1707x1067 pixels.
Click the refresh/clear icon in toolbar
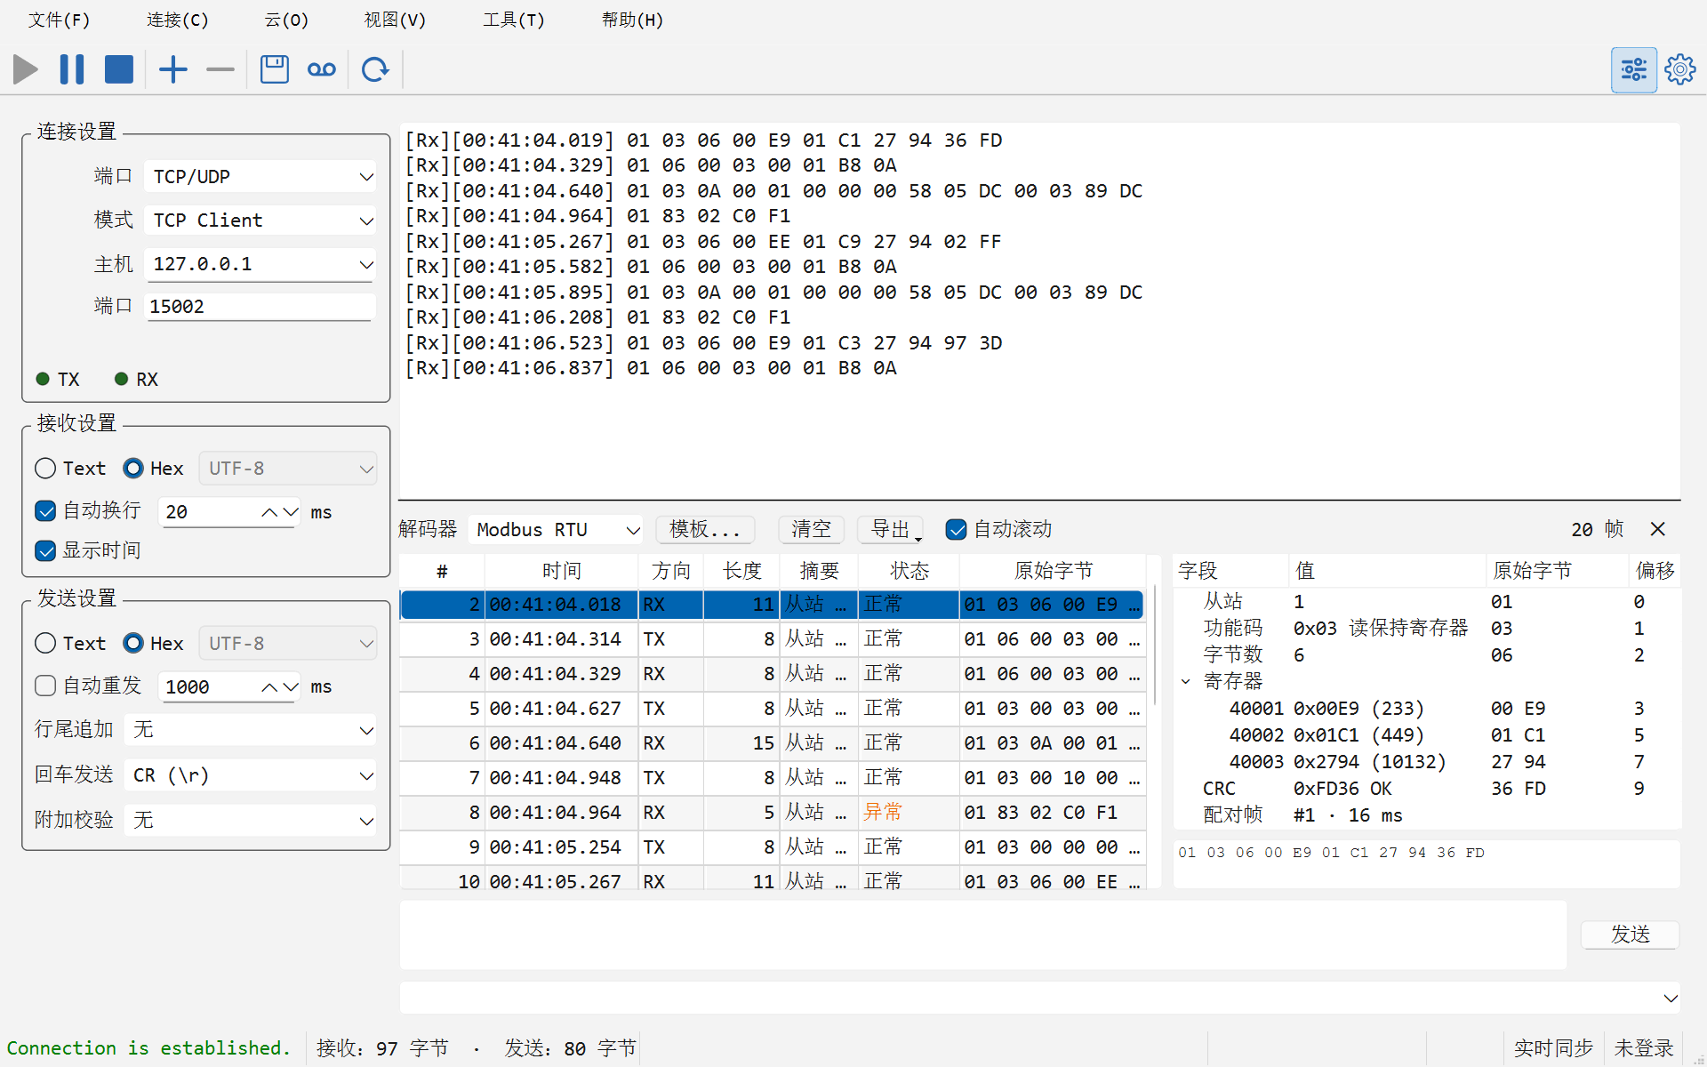[x=375, y=69]
